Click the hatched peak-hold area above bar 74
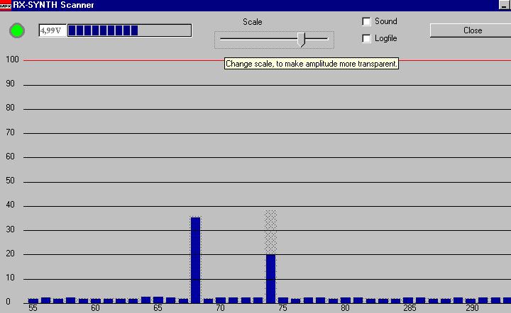The width and height of the screenshot is (511, 313). pos(270,232)
